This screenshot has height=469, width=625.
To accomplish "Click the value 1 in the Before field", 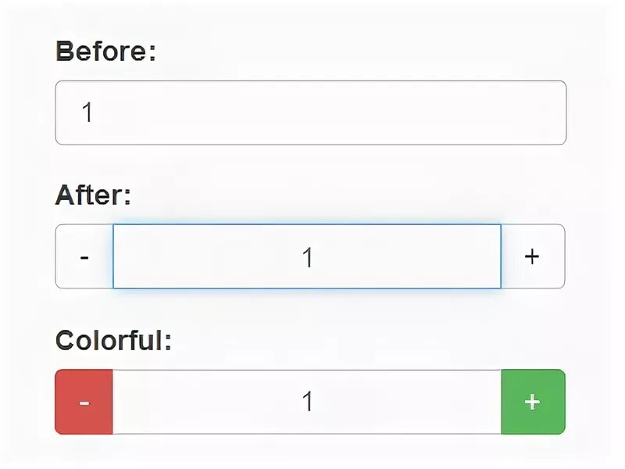I will [87, 113].
